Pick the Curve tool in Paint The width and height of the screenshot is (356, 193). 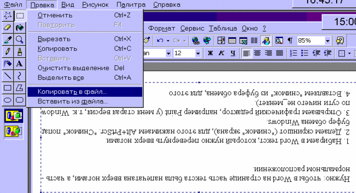(20, 76)
